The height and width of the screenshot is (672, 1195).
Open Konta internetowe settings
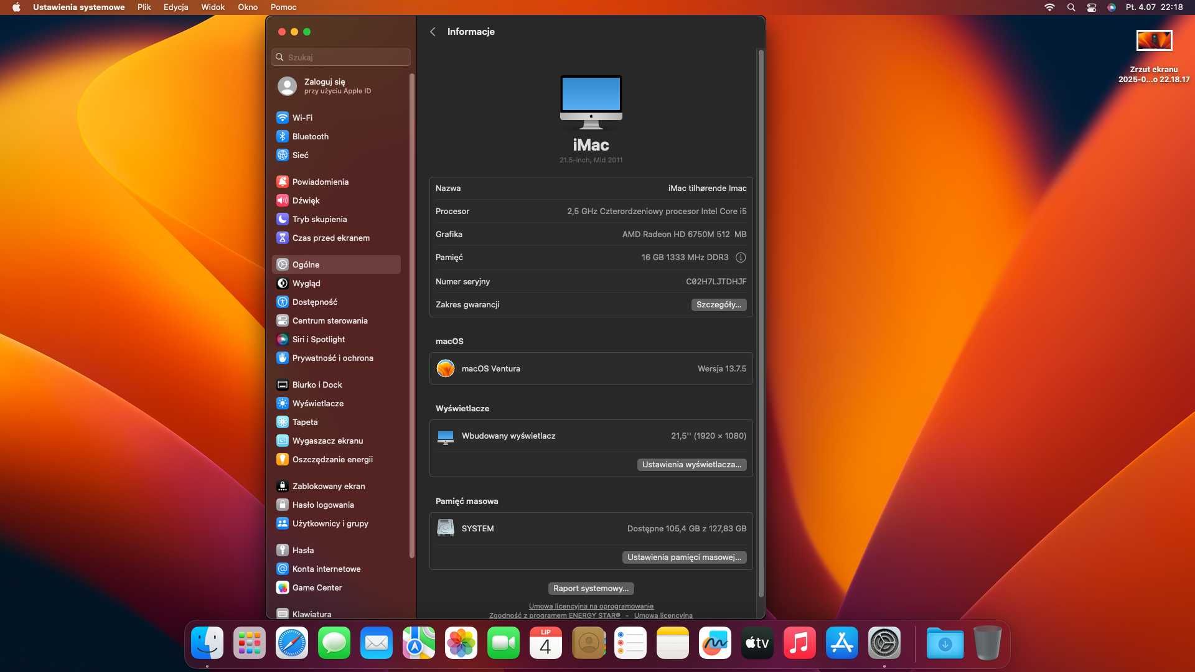pyautogui.click(x=336, y=569)
